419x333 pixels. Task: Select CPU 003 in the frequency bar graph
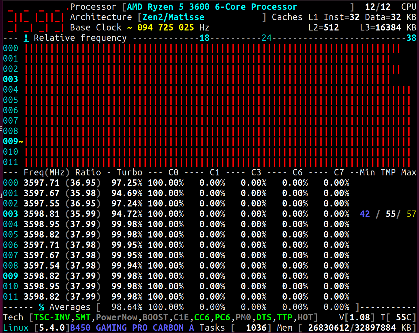11,79
